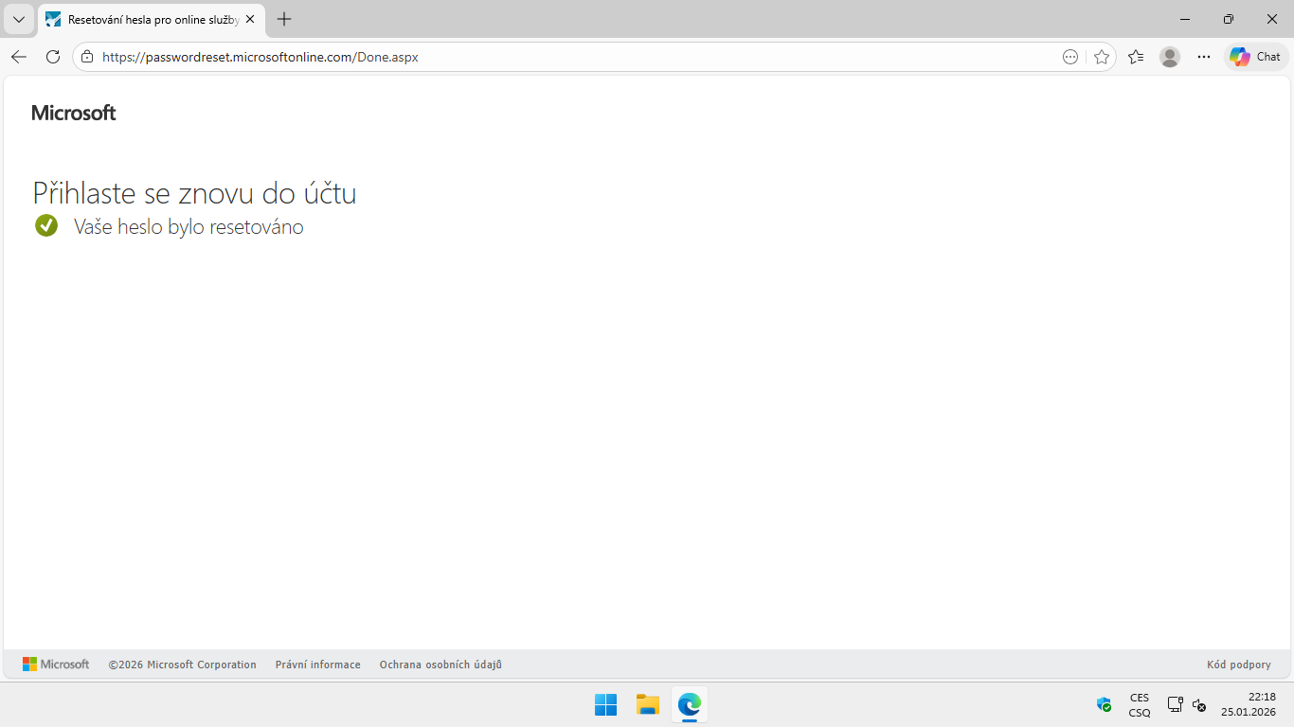This screenshot has height=727, width=1294.
Task: Open the Copilot Chat sidebar
Action: point(1255,57)
